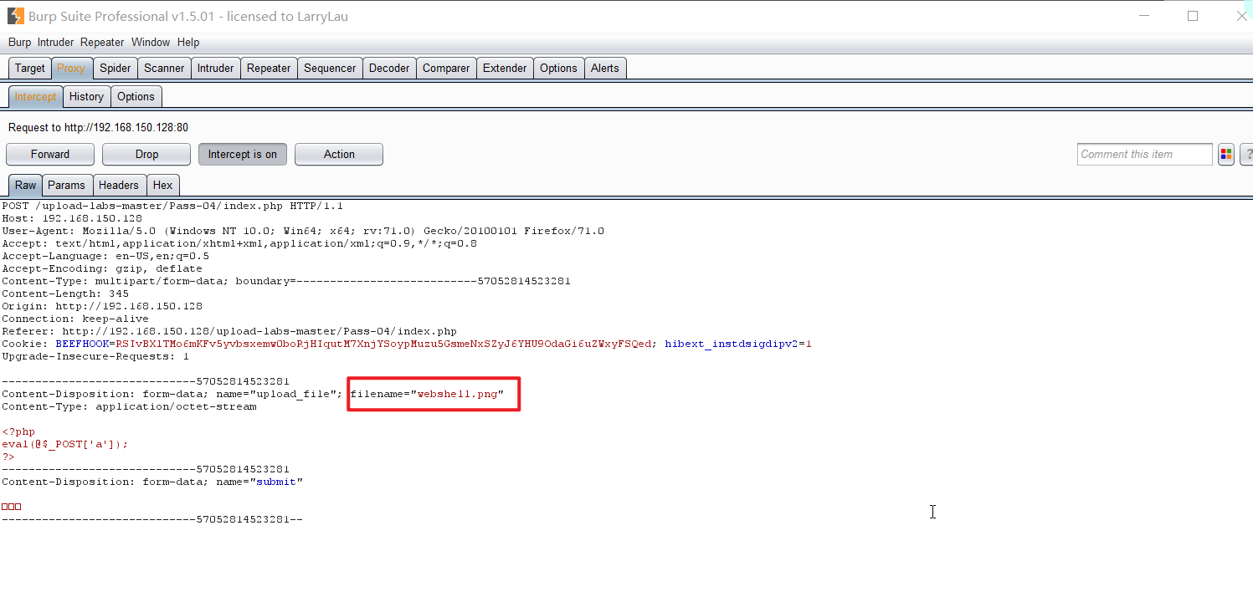
Task: Drop the intercepted request
Action: pyautogui.click(x=146, y=154)
